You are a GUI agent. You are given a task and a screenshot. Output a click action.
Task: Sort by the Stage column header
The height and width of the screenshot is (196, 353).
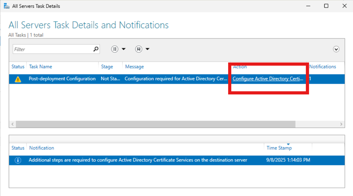coord(107,67)
